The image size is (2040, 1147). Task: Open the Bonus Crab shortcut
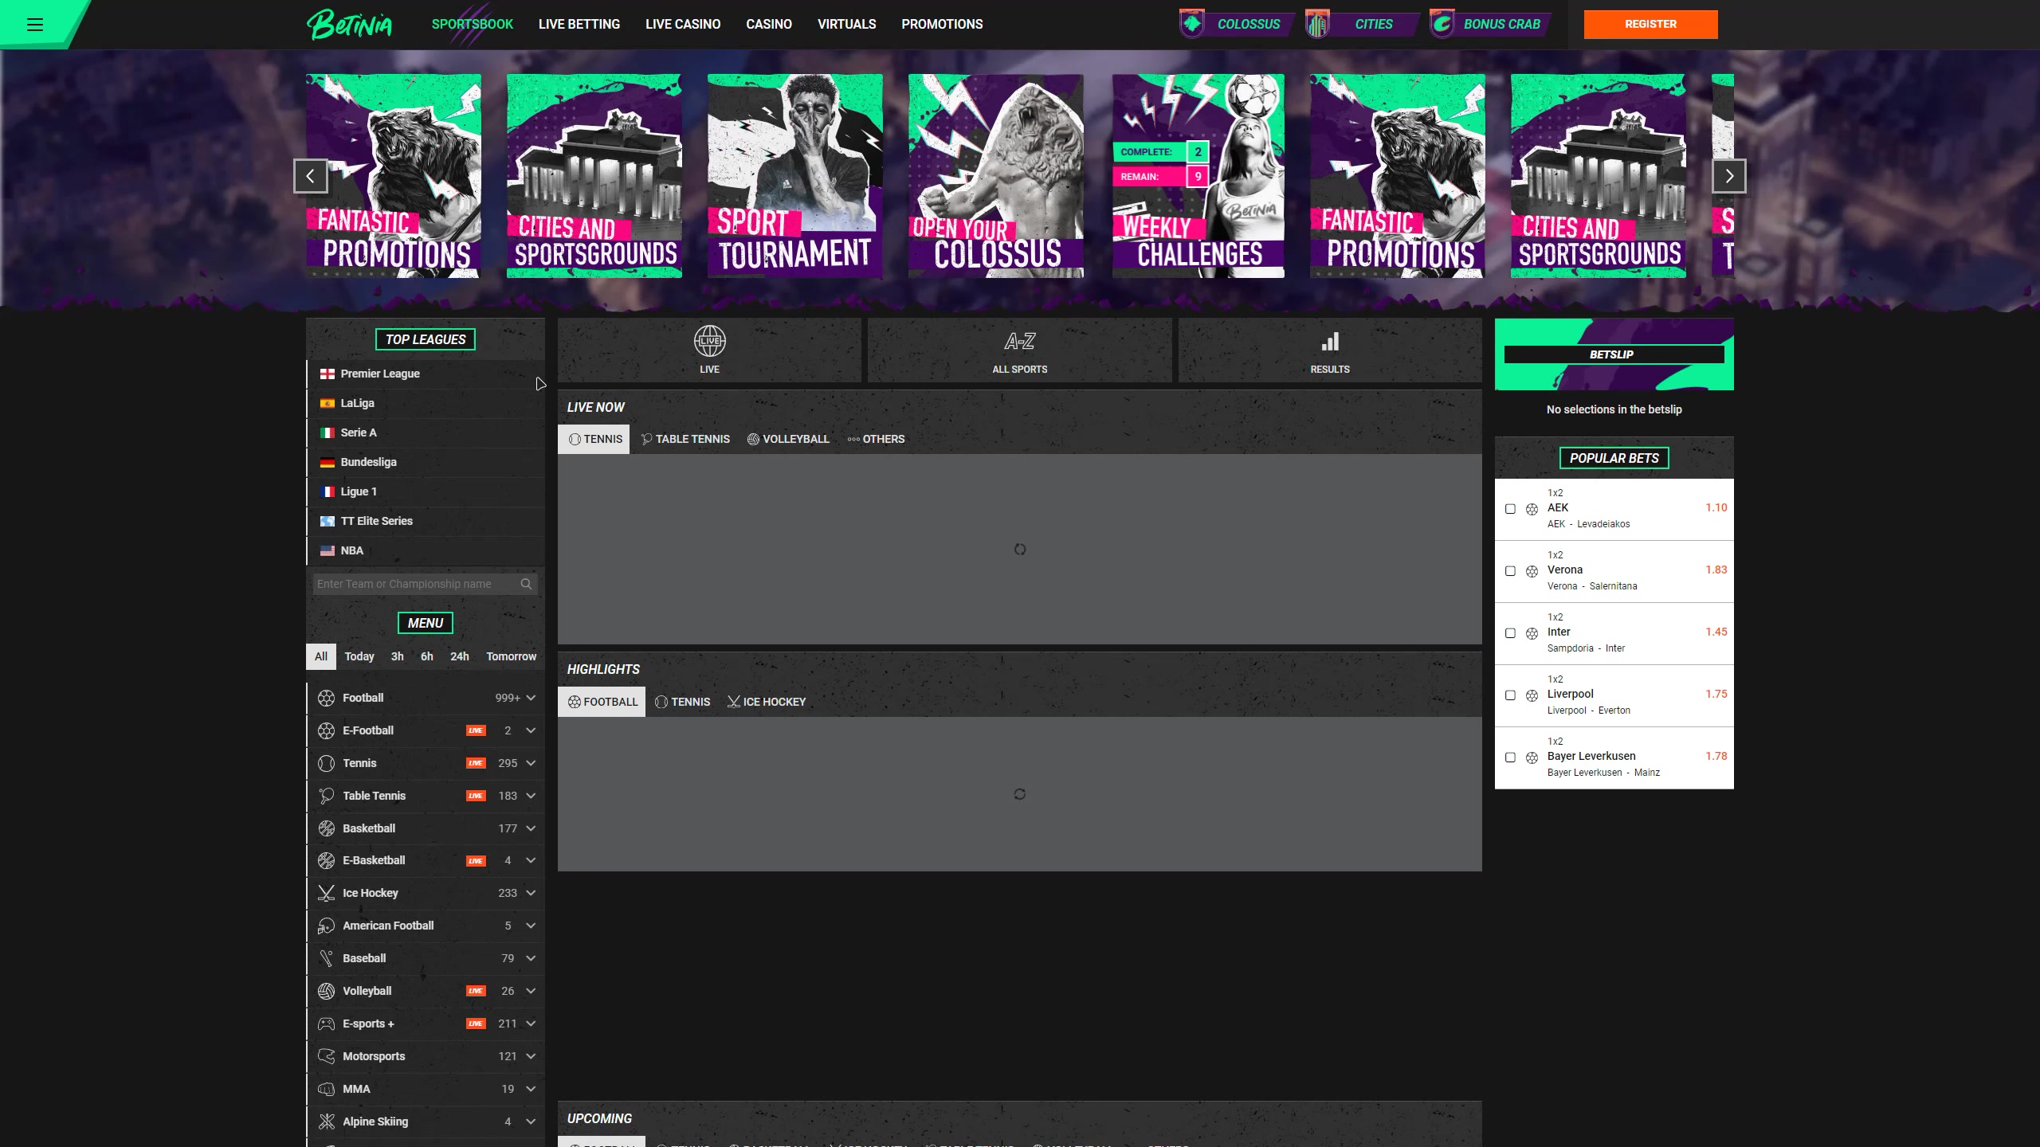(1487, 24)
